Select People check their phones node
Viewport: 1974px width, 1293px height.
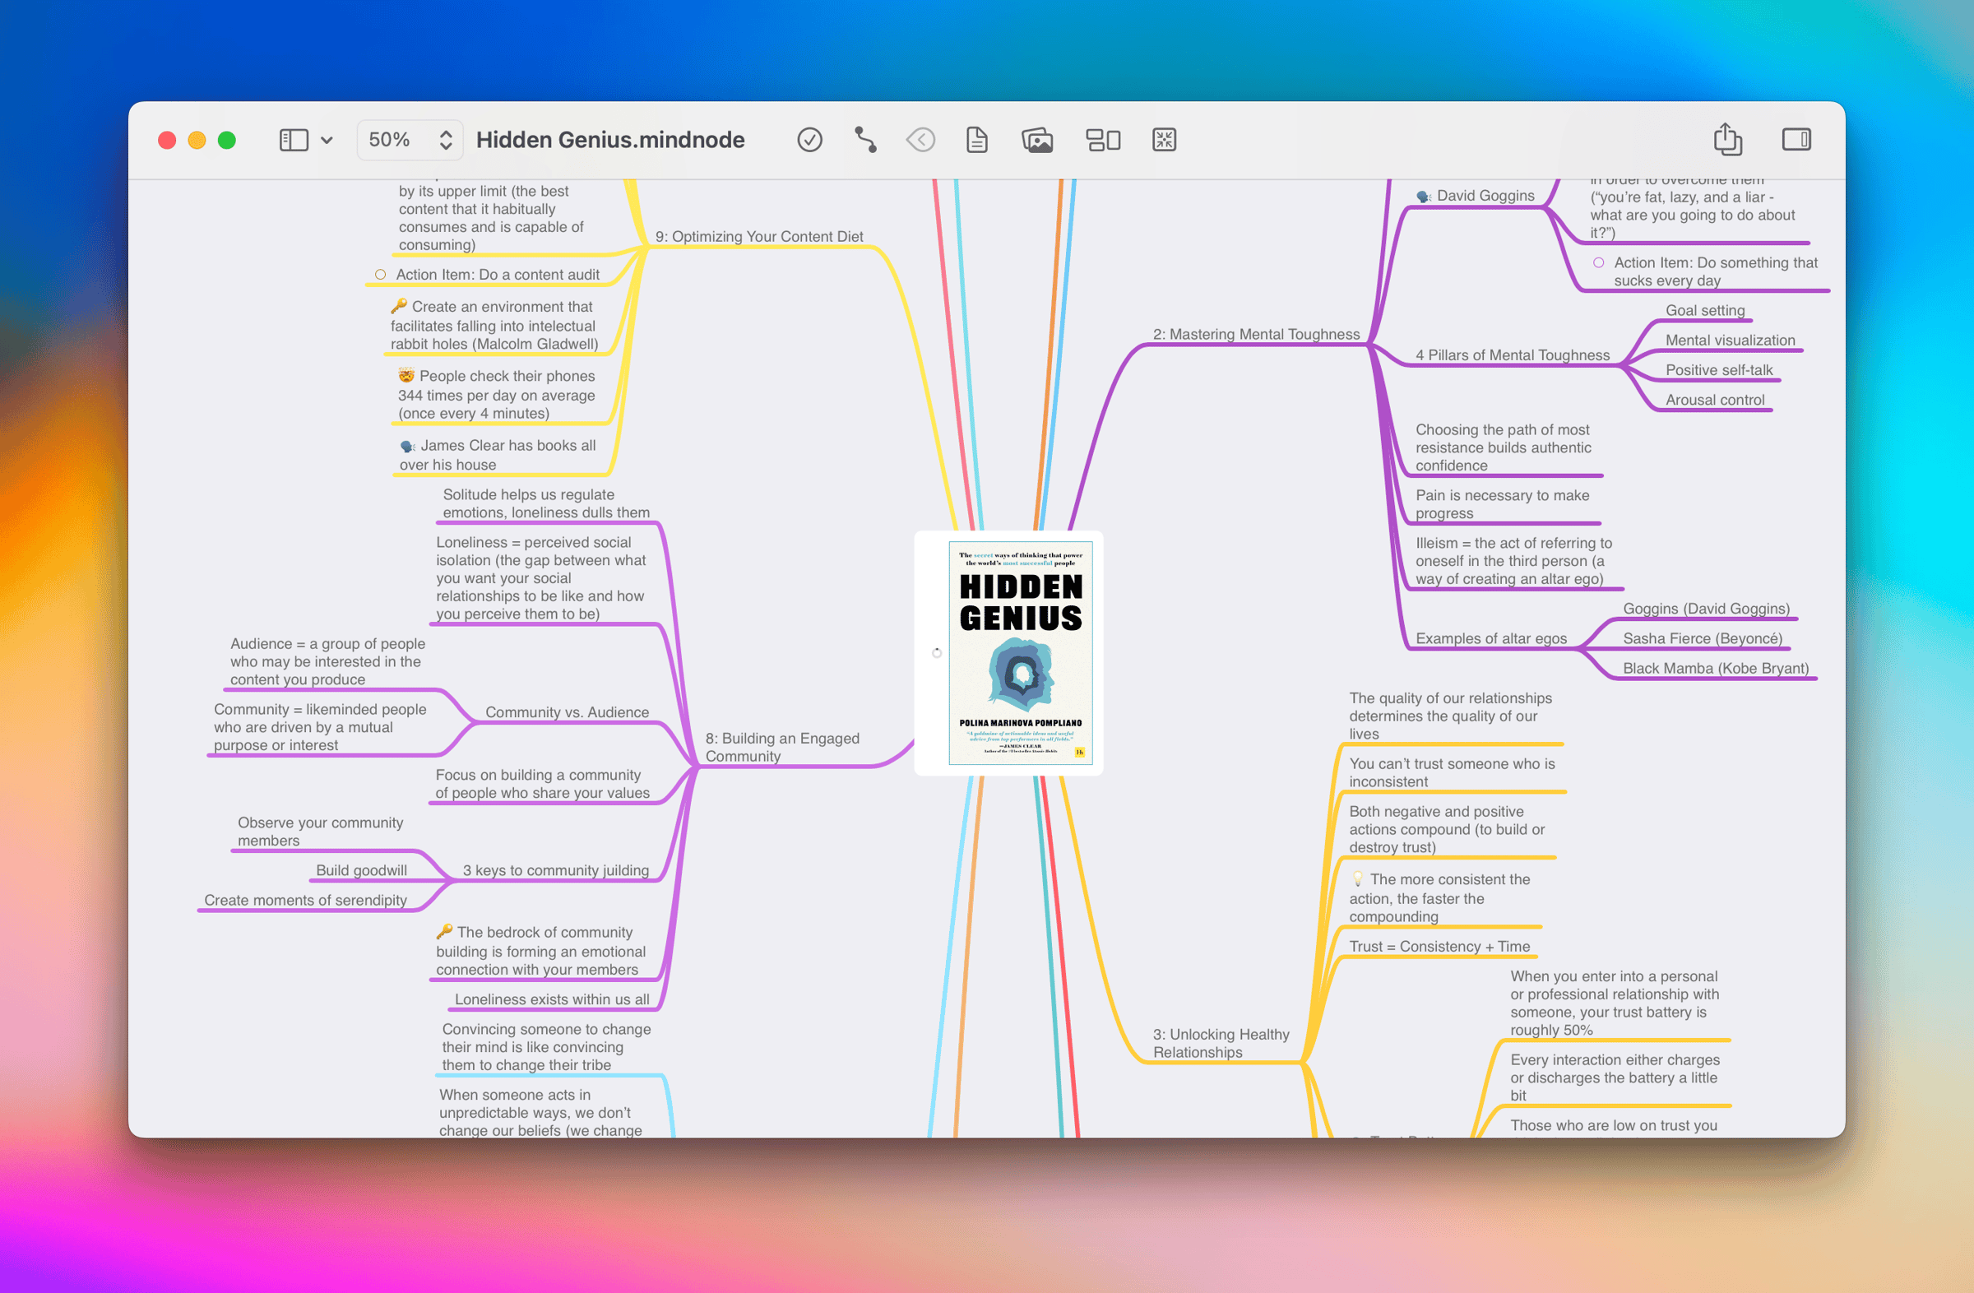click(x=496, y=395)
